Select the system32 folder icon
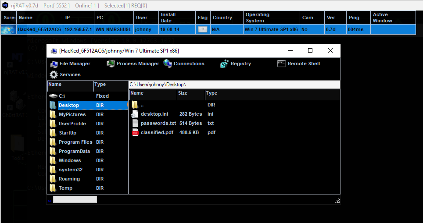 coord(53,170)
